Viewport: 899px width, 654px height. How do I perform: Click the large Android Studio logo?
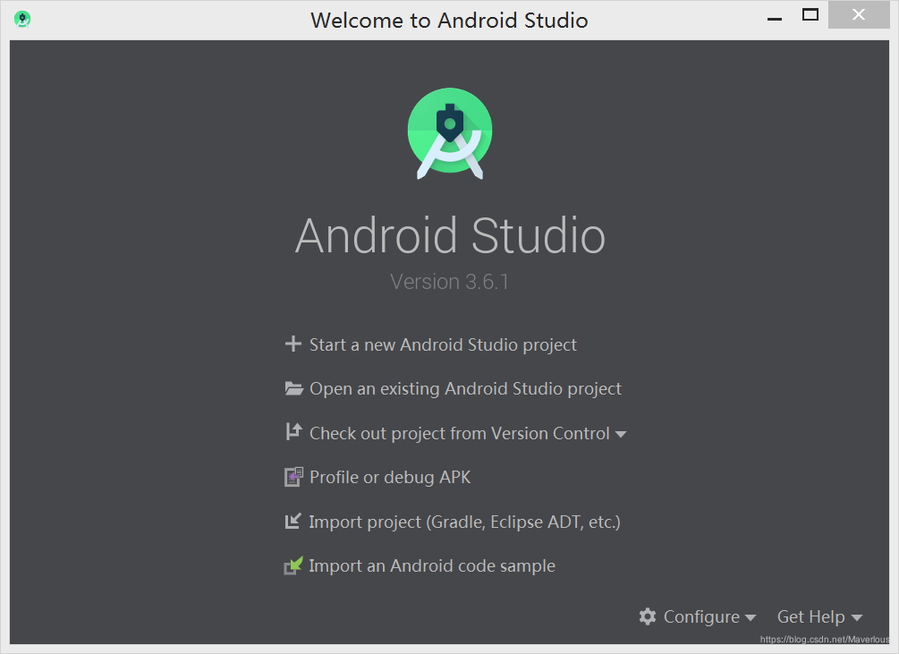[x=450, y=133]
